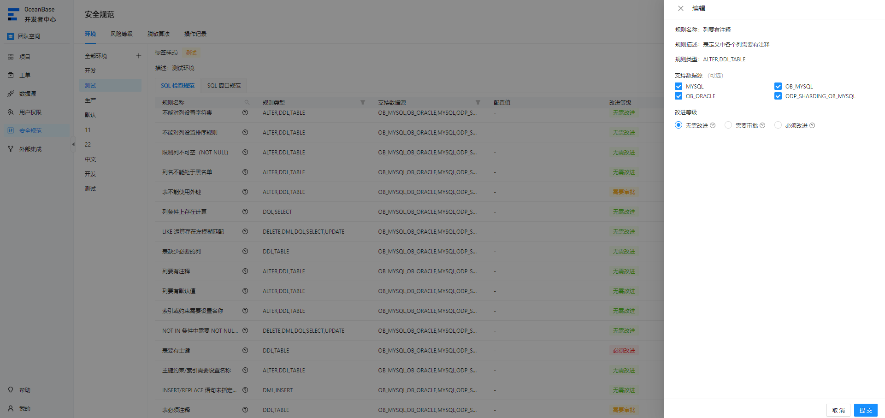The image size is (885, 418).
Task: Click help icon beside 无需改进 radio option
Action: click(713, 125)
